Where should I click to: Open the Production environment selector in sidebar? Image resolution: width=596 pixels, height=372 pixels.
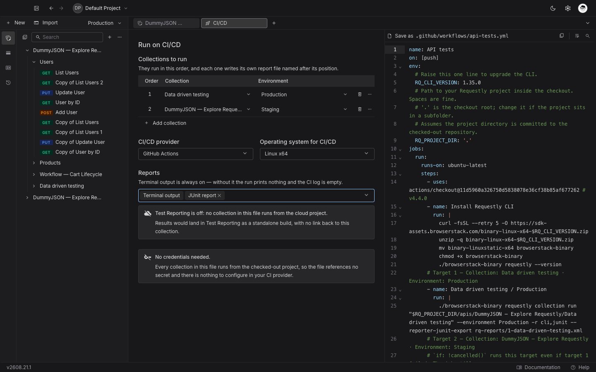[104, 23]
